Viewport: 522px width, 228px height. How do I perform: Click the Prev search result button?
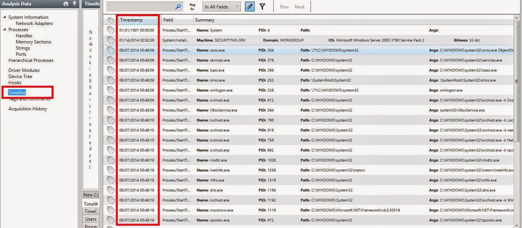click(x=284, y=7)
